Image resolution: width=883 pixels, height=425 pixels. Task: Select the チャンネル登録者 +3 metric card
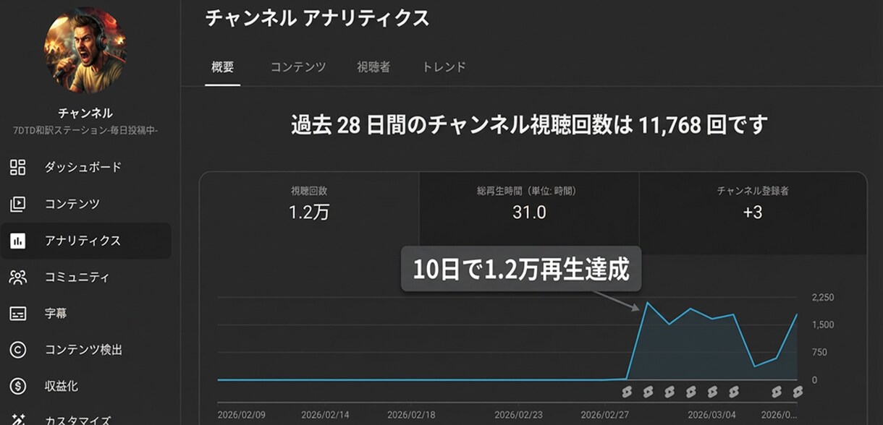(x=753, y=212)
